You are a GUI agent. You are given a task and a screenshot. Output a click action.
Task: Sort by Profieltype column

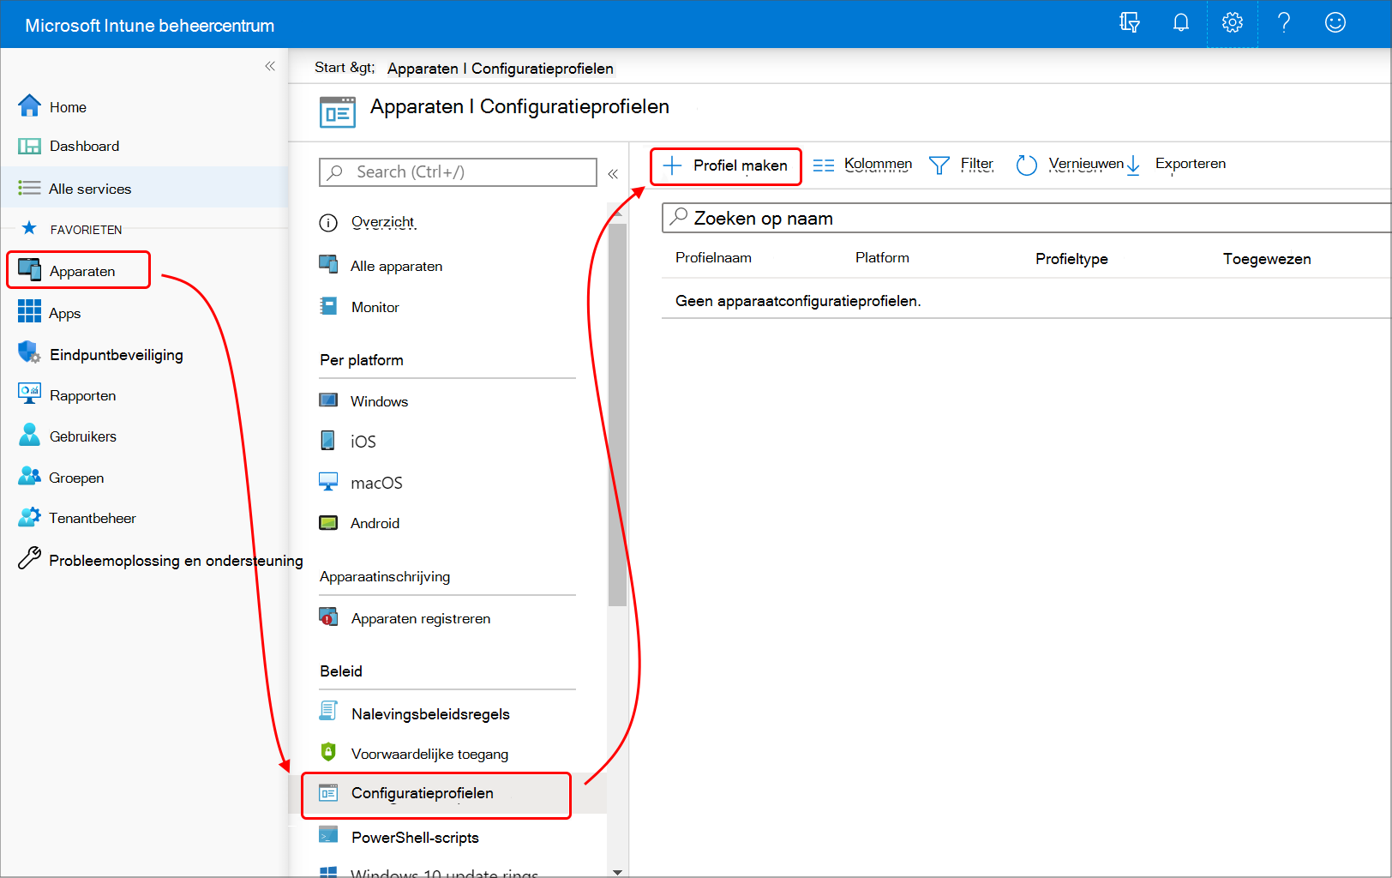(x=1071, y=259)
